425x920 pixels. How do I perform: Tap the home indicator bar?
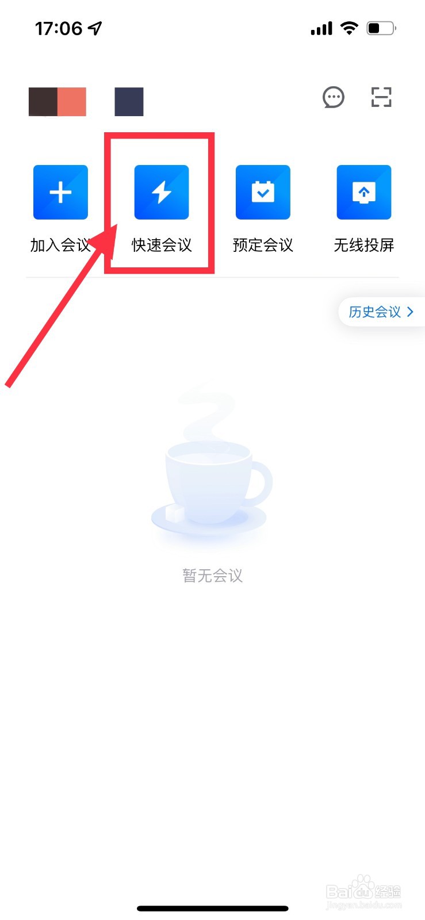click(213, 908)
